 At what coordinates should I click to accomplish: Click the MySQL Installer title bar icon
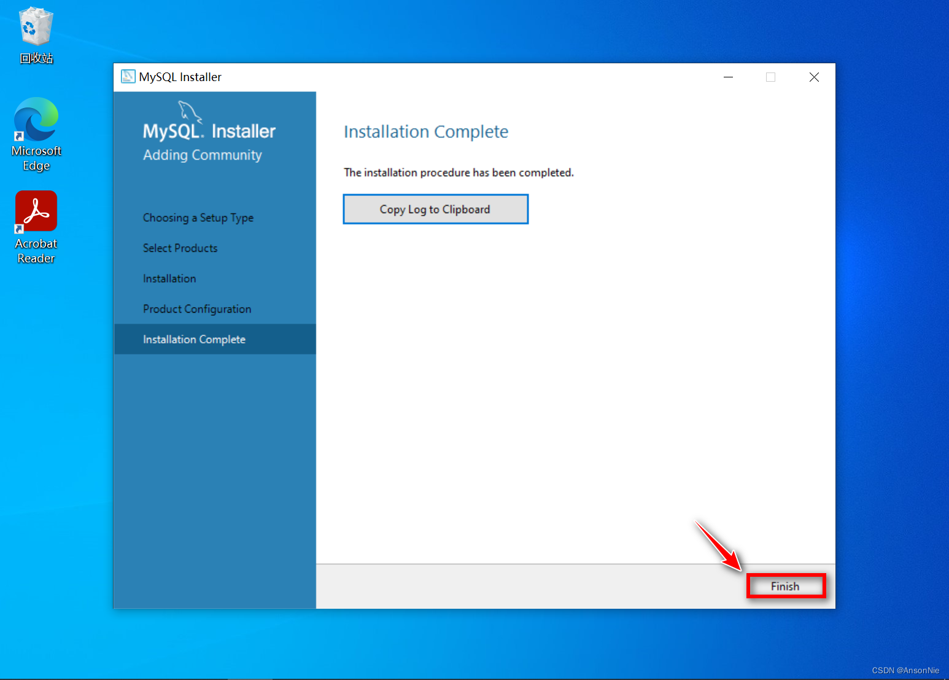[x=128, y=77]
